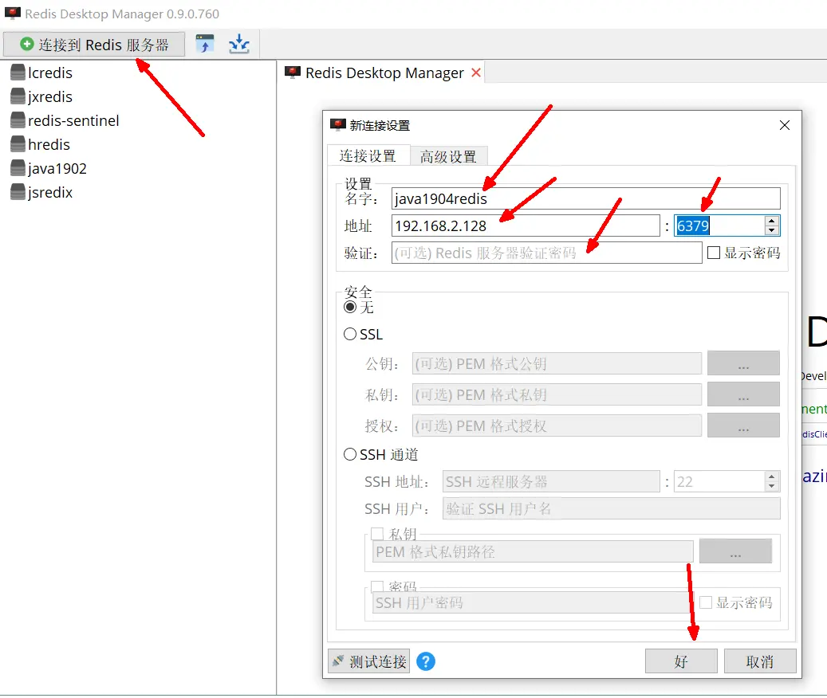Click browse button for PEM 授权
The width and height of the screenshot is (827, 698).
coord(743,425)
